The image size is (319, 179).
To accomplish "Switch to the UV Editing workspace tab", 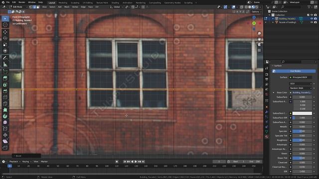I will pyautogui.click(x=88, y=3).
